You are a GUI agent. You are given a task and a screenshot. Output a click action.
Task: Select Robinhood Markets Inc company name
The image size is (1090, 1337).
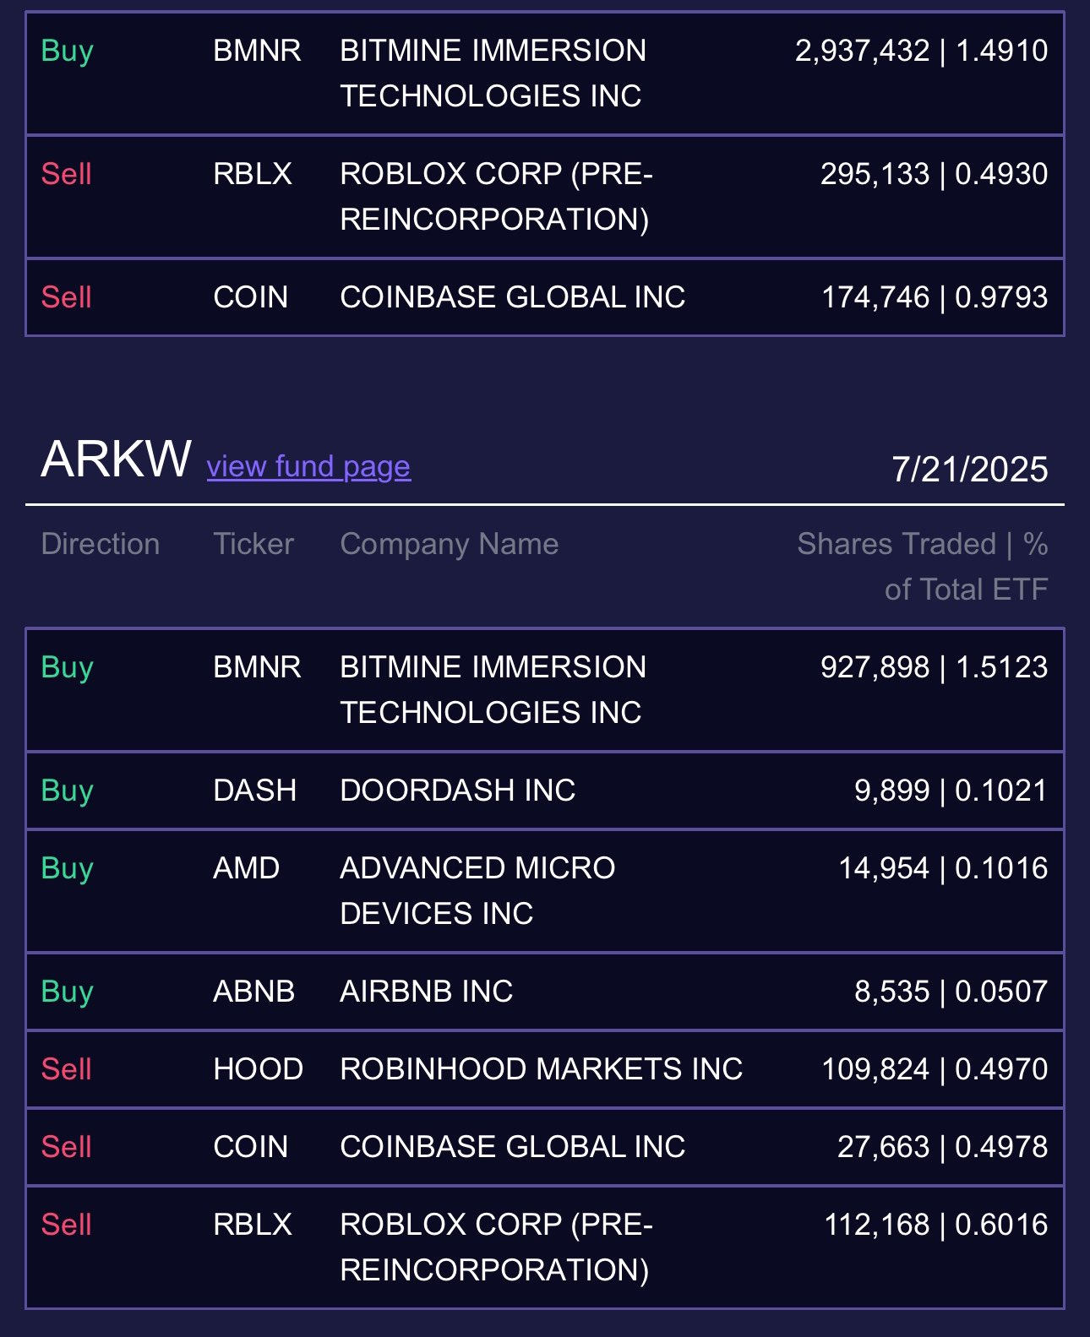(542, 1069)
